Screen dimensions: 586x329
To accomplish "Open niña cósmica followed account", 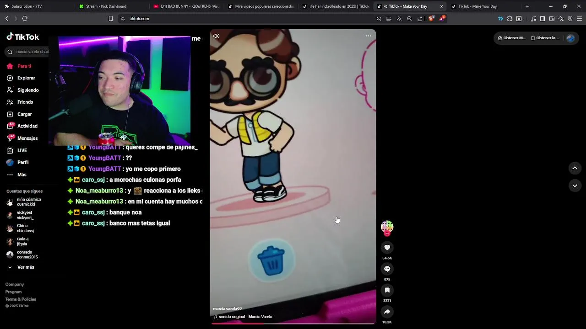I will pos(24,202).
